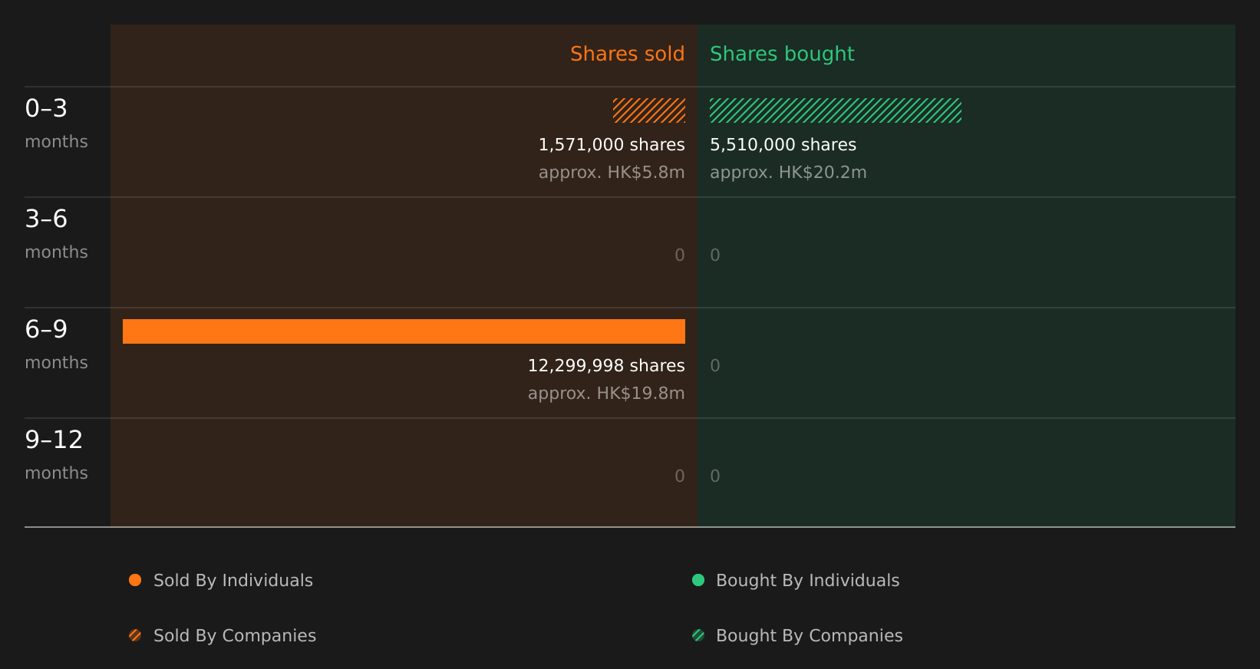The image size is (1260, 669).
Task: Click the Shares bought column header
Action: 782,54
